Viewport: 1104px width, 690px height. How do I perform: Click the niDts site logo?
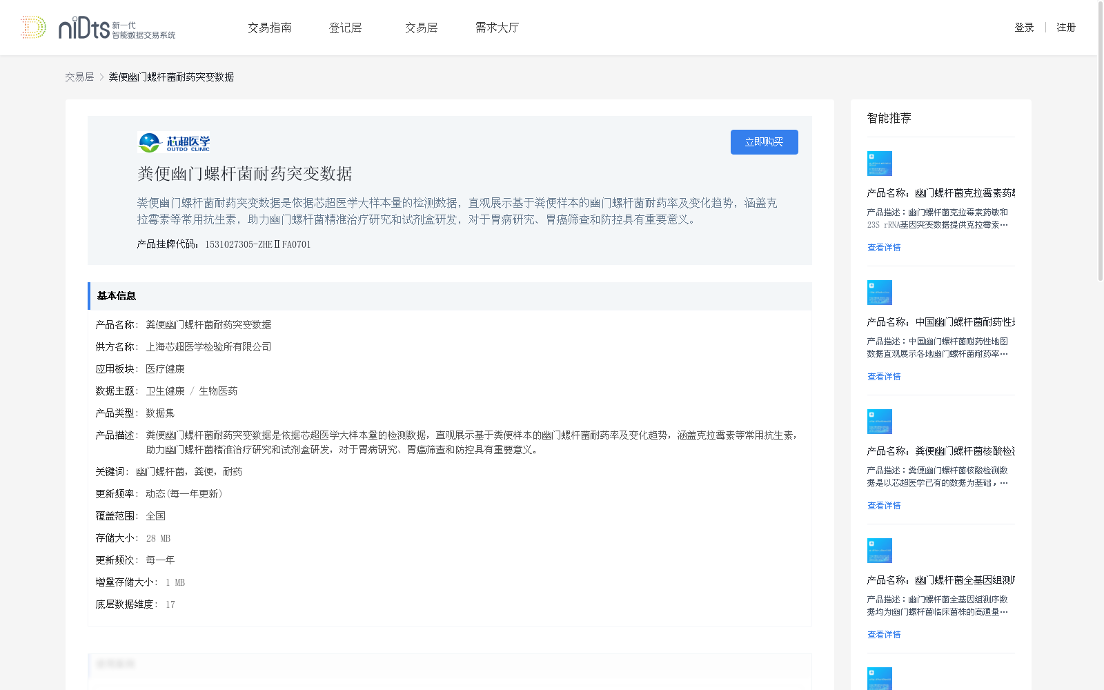pos(117,28)
